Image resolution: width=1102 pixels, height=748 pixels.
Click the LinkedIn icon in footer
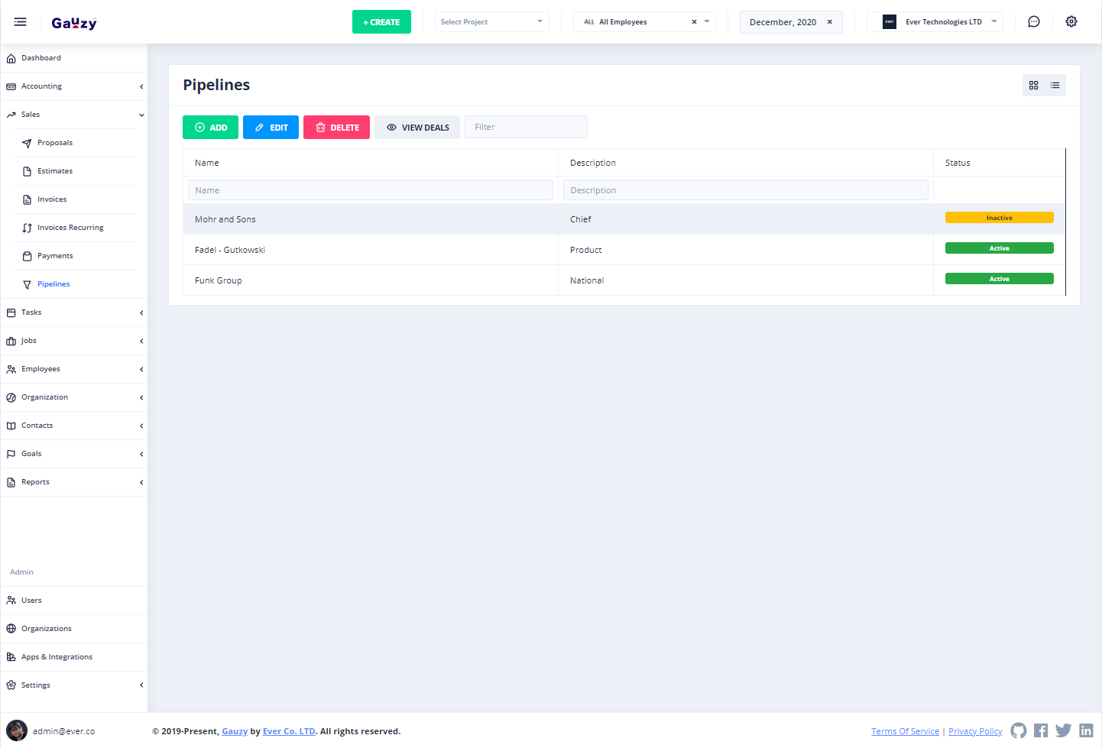point(1086,731)
